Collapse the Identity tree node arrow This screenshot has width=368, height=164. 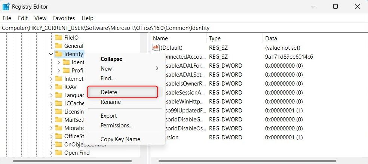[x=51, y=54]
